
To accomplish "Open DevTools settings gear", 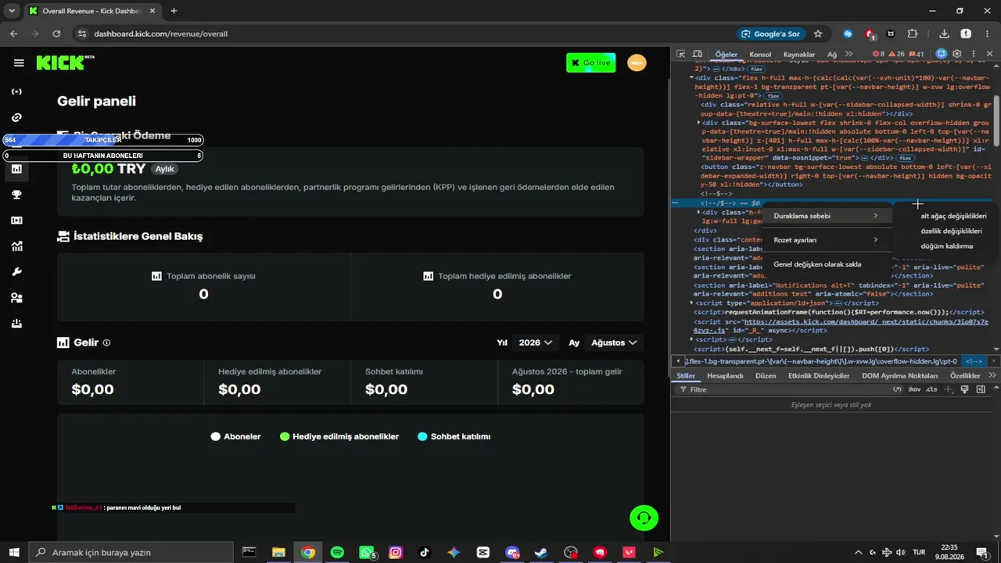I will tap(956, 54).
